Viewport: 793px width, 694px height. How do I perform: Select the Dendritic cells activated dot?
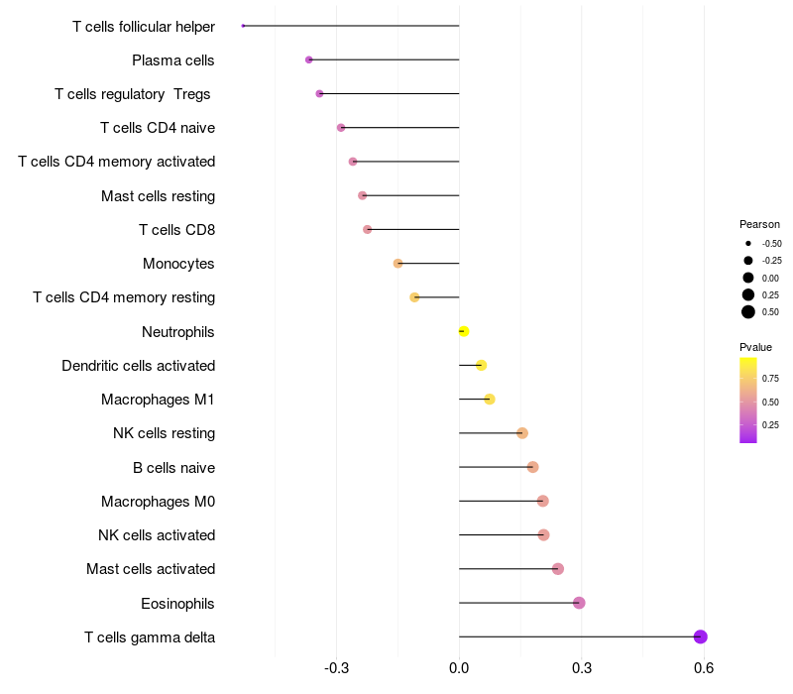[482, 365]
